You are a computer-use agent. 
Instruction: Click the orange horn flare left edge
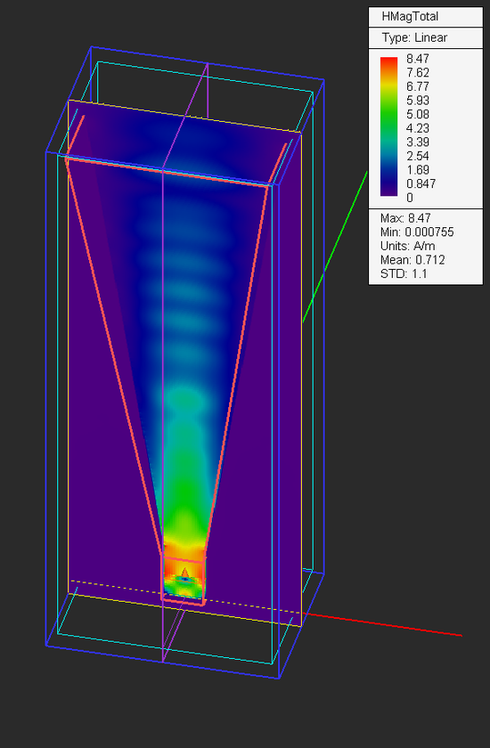click(115, 358)
